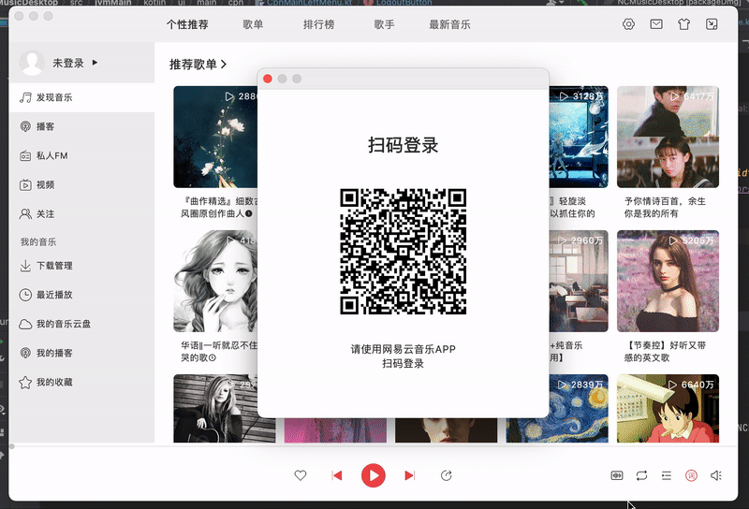The width and height of the screenshot is (749, 509).
Task: Toggle the loop playback mode
Action: point(641,475)
